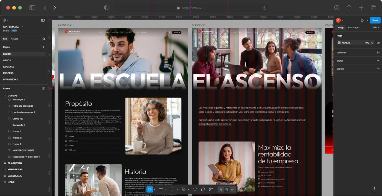382x196 pixels.
Task: Click the blue Share button
Action: [375, 20]
